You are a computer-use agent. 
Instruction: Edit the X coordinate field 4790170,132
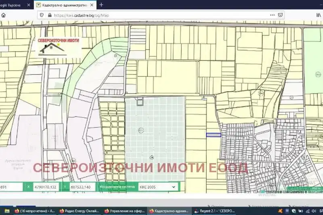point(46,187)
